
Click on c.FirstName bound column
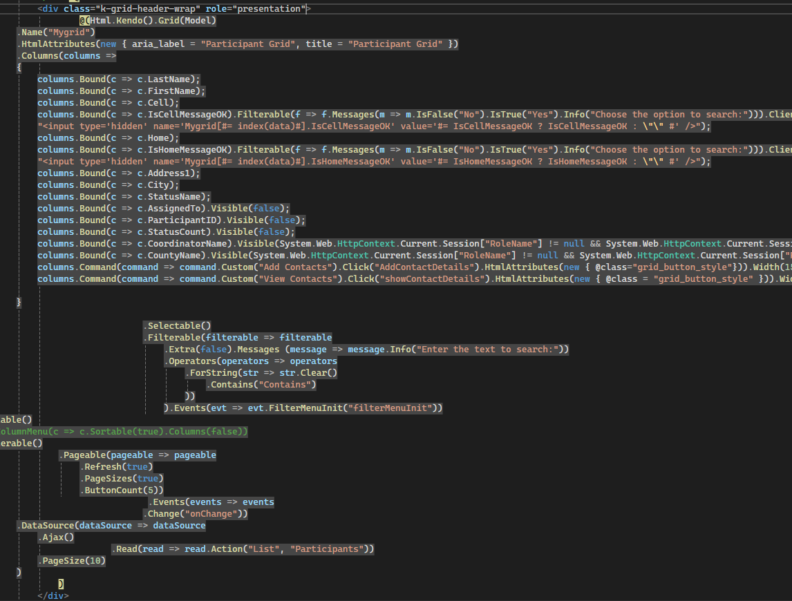[169, 90]
